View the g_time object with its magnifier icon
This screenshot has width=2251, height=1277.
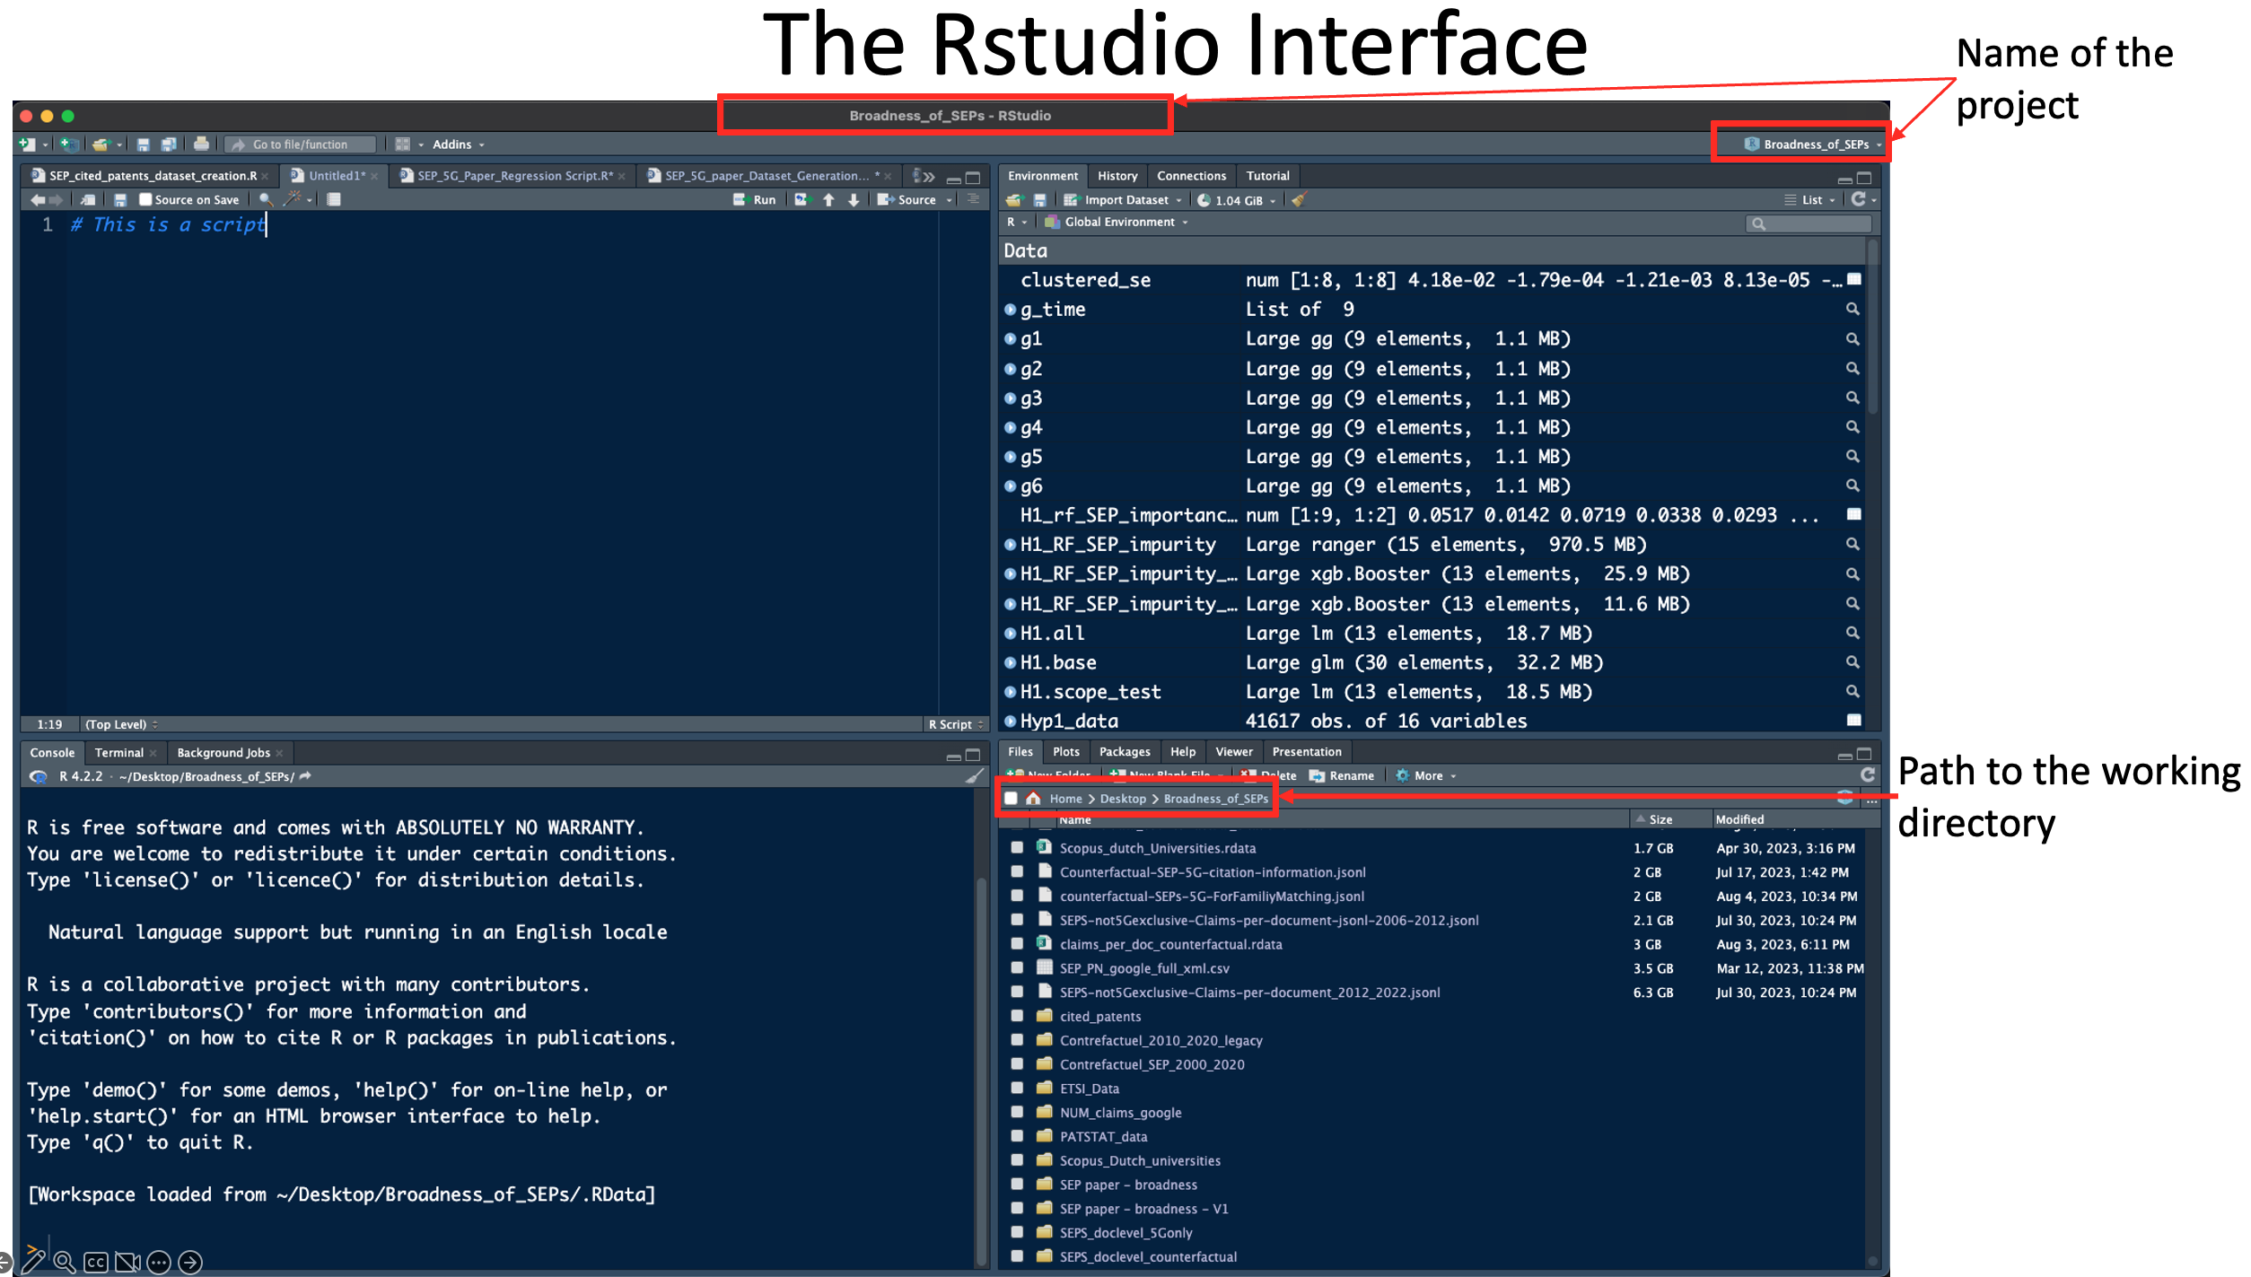click(x=1852, y=309)
